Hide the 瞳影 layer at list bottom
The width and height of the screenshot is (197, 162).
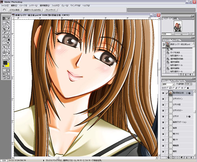pos(163,151)
